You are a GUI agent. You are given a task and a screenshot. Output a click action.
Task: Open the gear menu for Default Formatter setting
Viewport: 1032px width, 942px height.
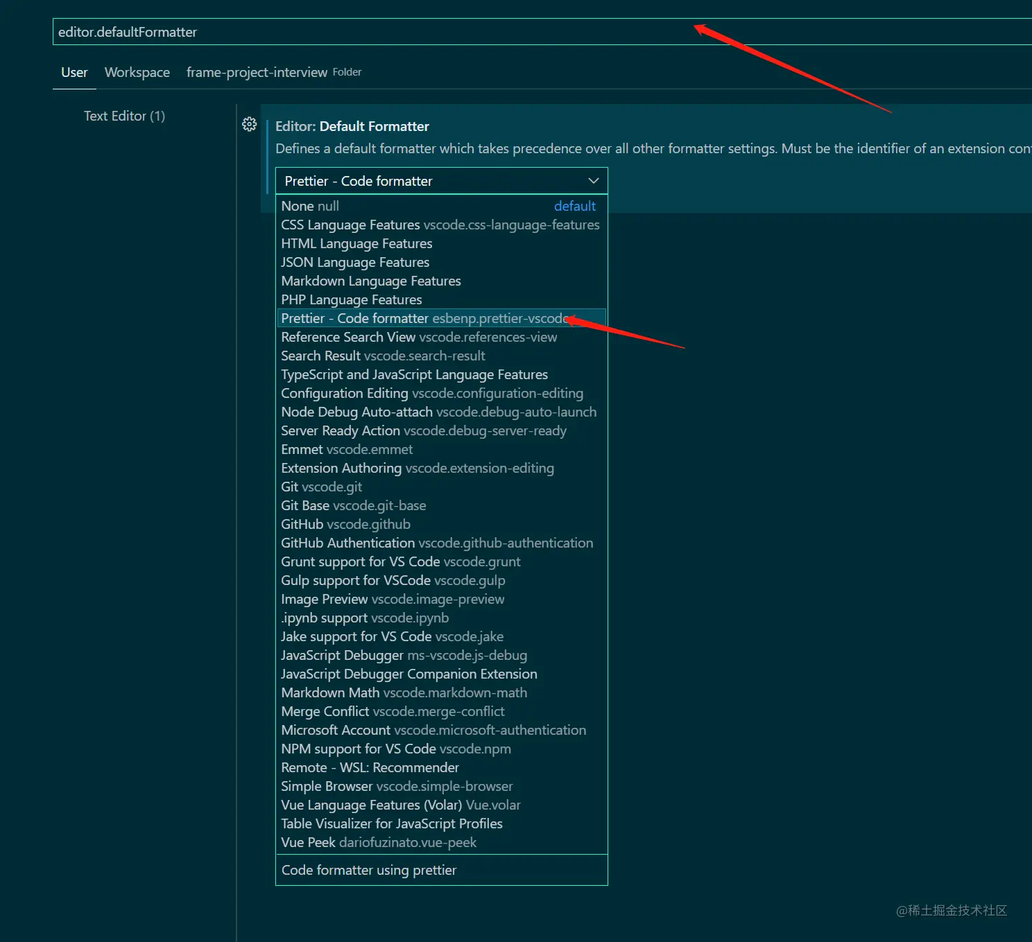click(x=250, y=125)
